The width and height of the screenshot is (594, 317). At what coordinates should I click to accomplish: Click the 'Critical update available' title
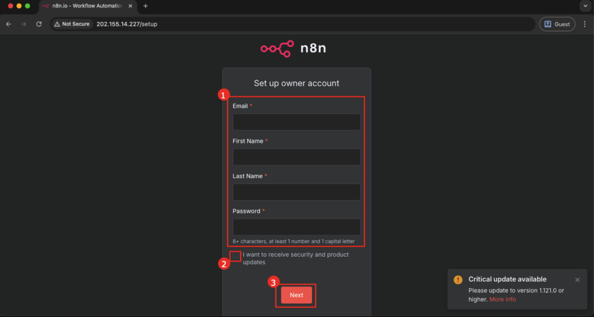click(x=507, y=279)
